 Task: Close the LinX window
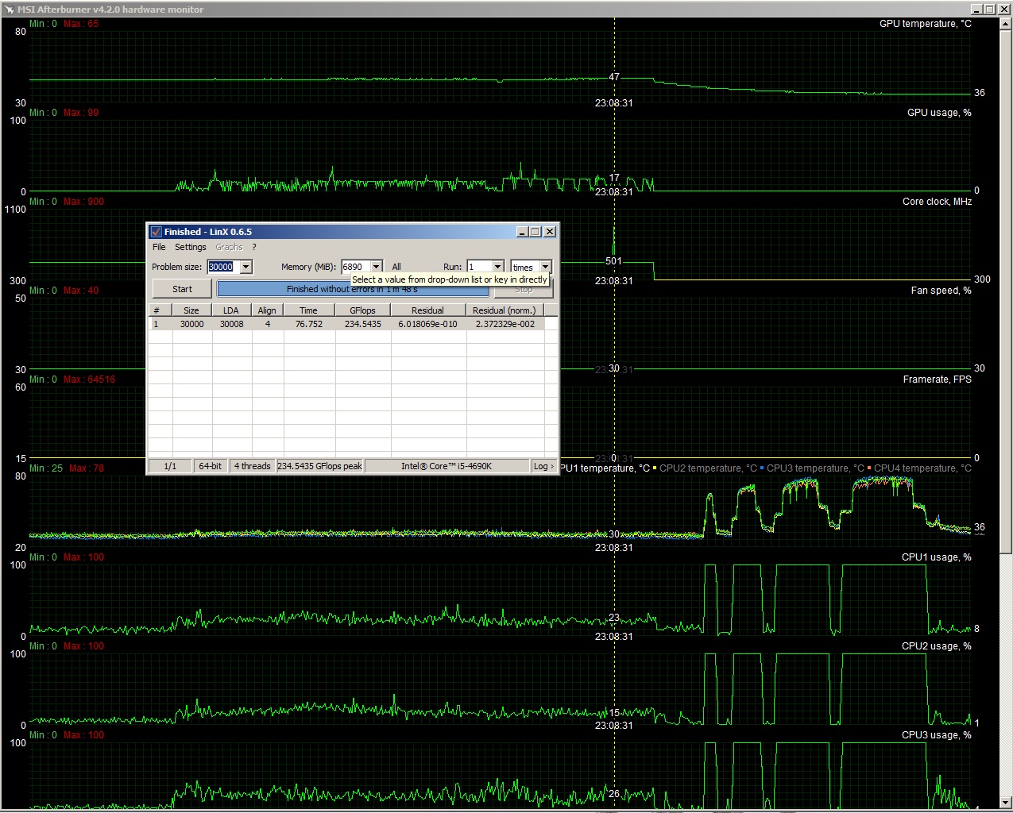549,232
